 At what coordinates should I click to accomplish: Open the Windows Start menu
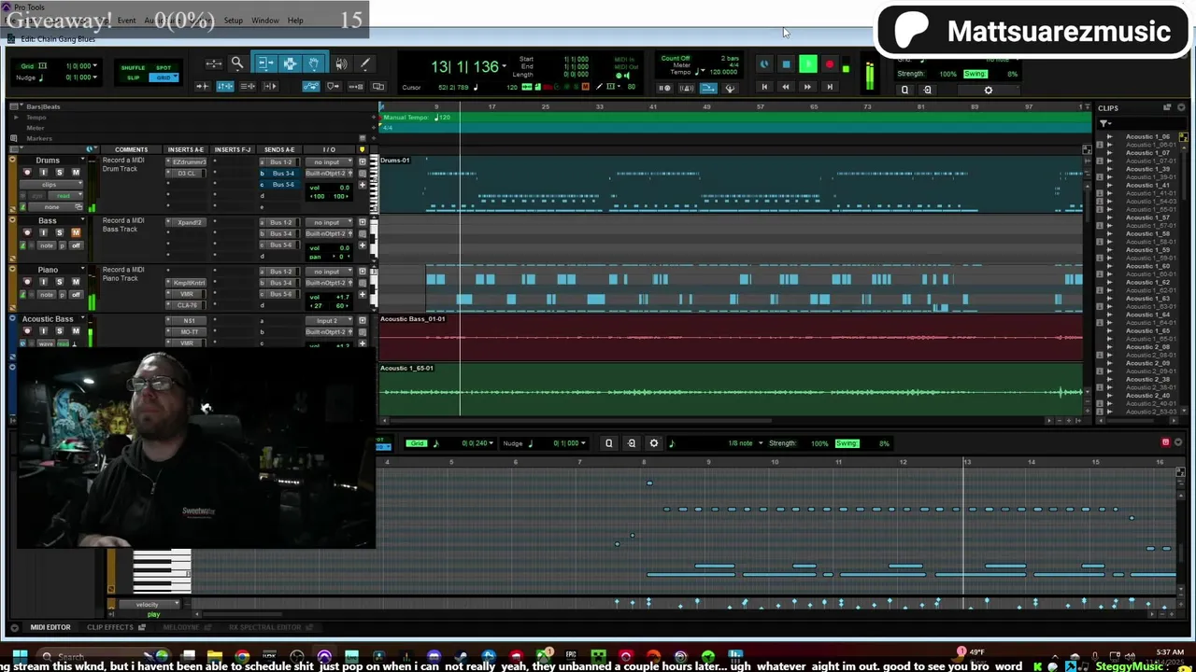[x=20, y=657]
